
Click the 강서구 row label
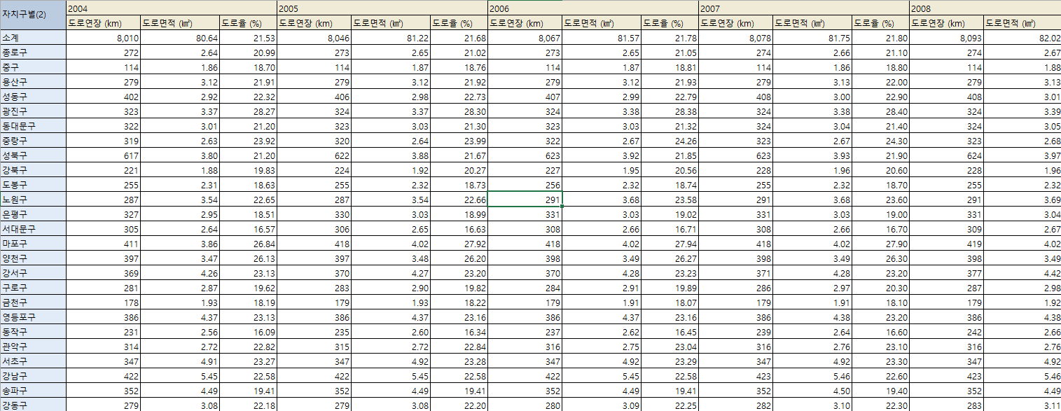click(x=33, y=273)
